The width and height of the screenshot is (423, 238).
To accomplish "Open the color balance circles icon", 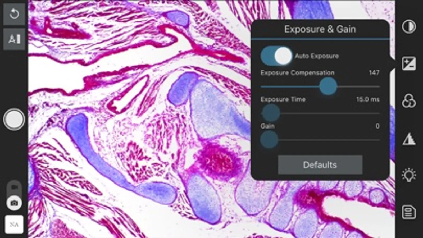I will 409,101.
